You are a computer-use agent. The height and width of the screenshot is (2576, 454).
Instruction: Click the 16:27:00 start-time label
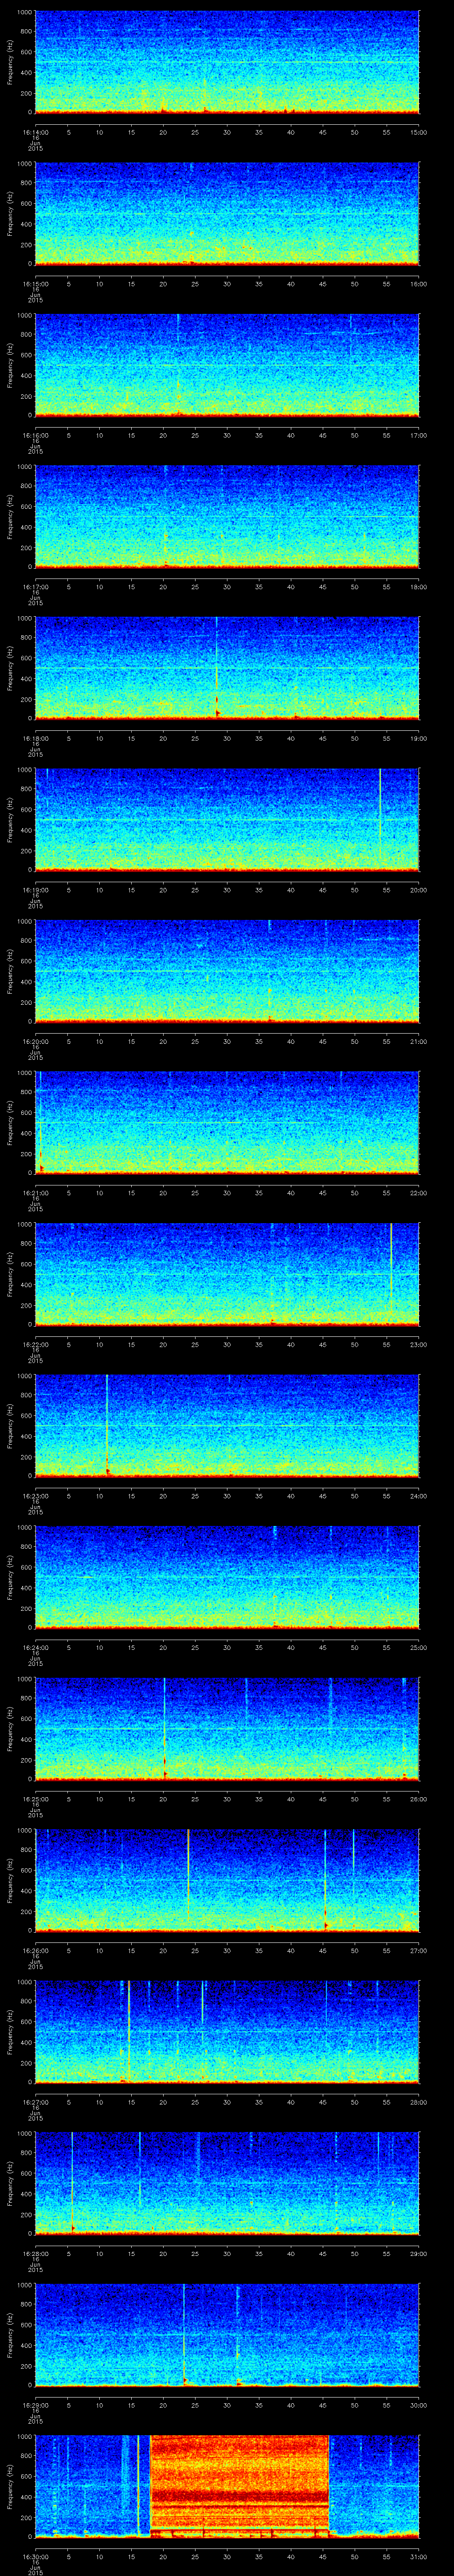[35, 2101]
